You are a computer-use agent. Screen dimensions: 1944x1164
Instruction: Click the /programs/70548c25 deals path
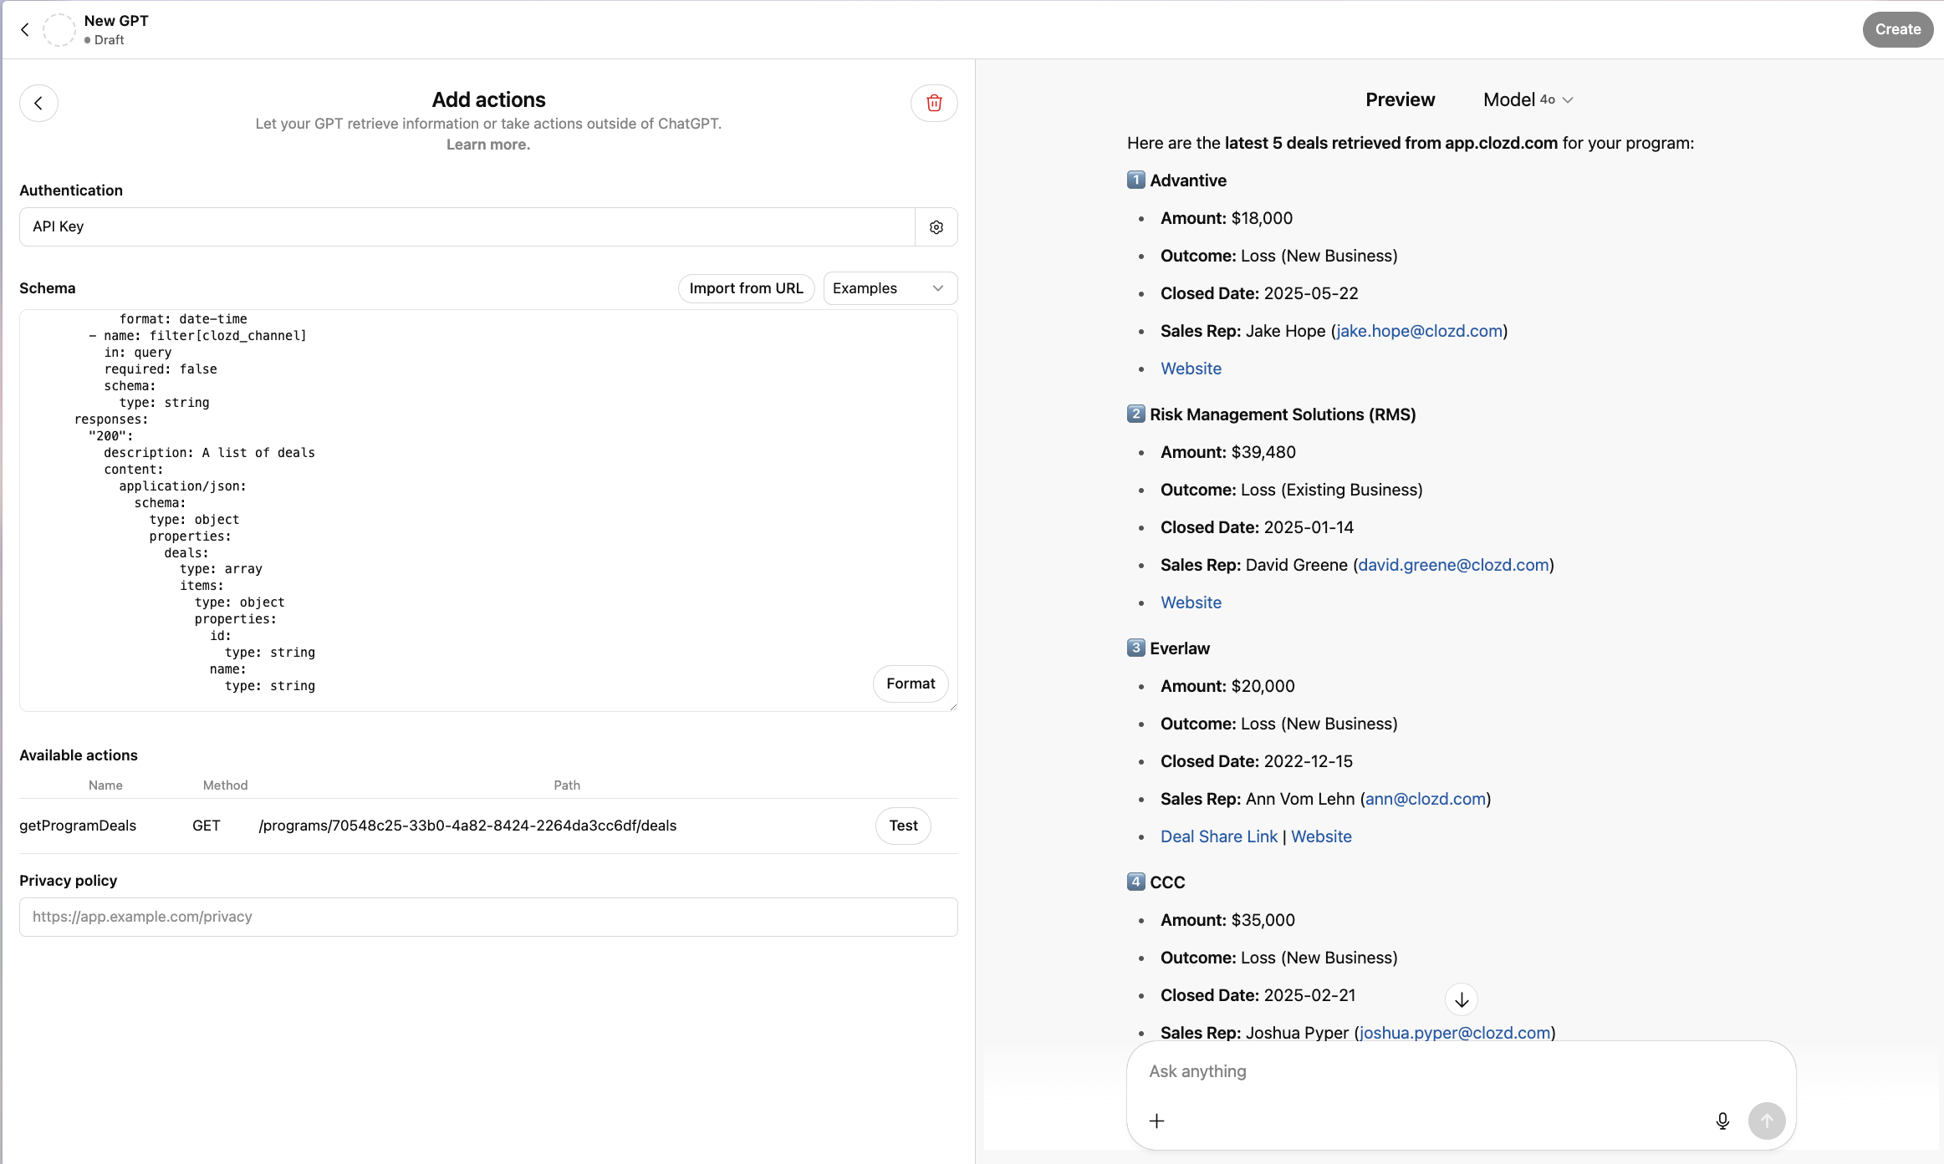[x=467, y=826]
